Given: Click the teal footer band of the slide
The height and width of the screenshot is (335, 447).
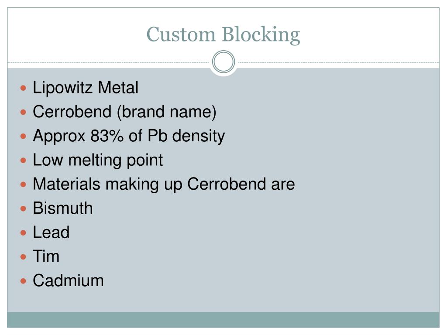Looking at the screenshot, I should (x=223, y=319).
